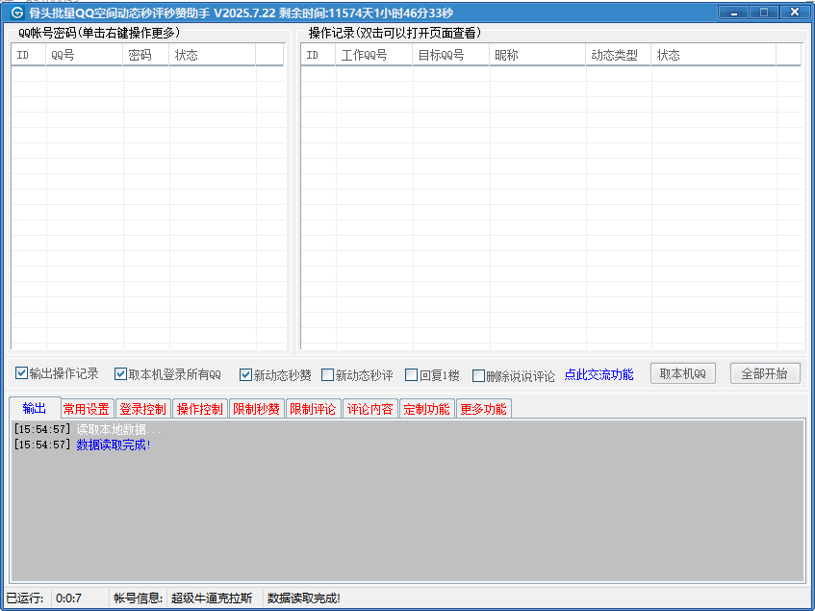
Task: Switch to the 常用设置 tab
Action: [87, 409]
